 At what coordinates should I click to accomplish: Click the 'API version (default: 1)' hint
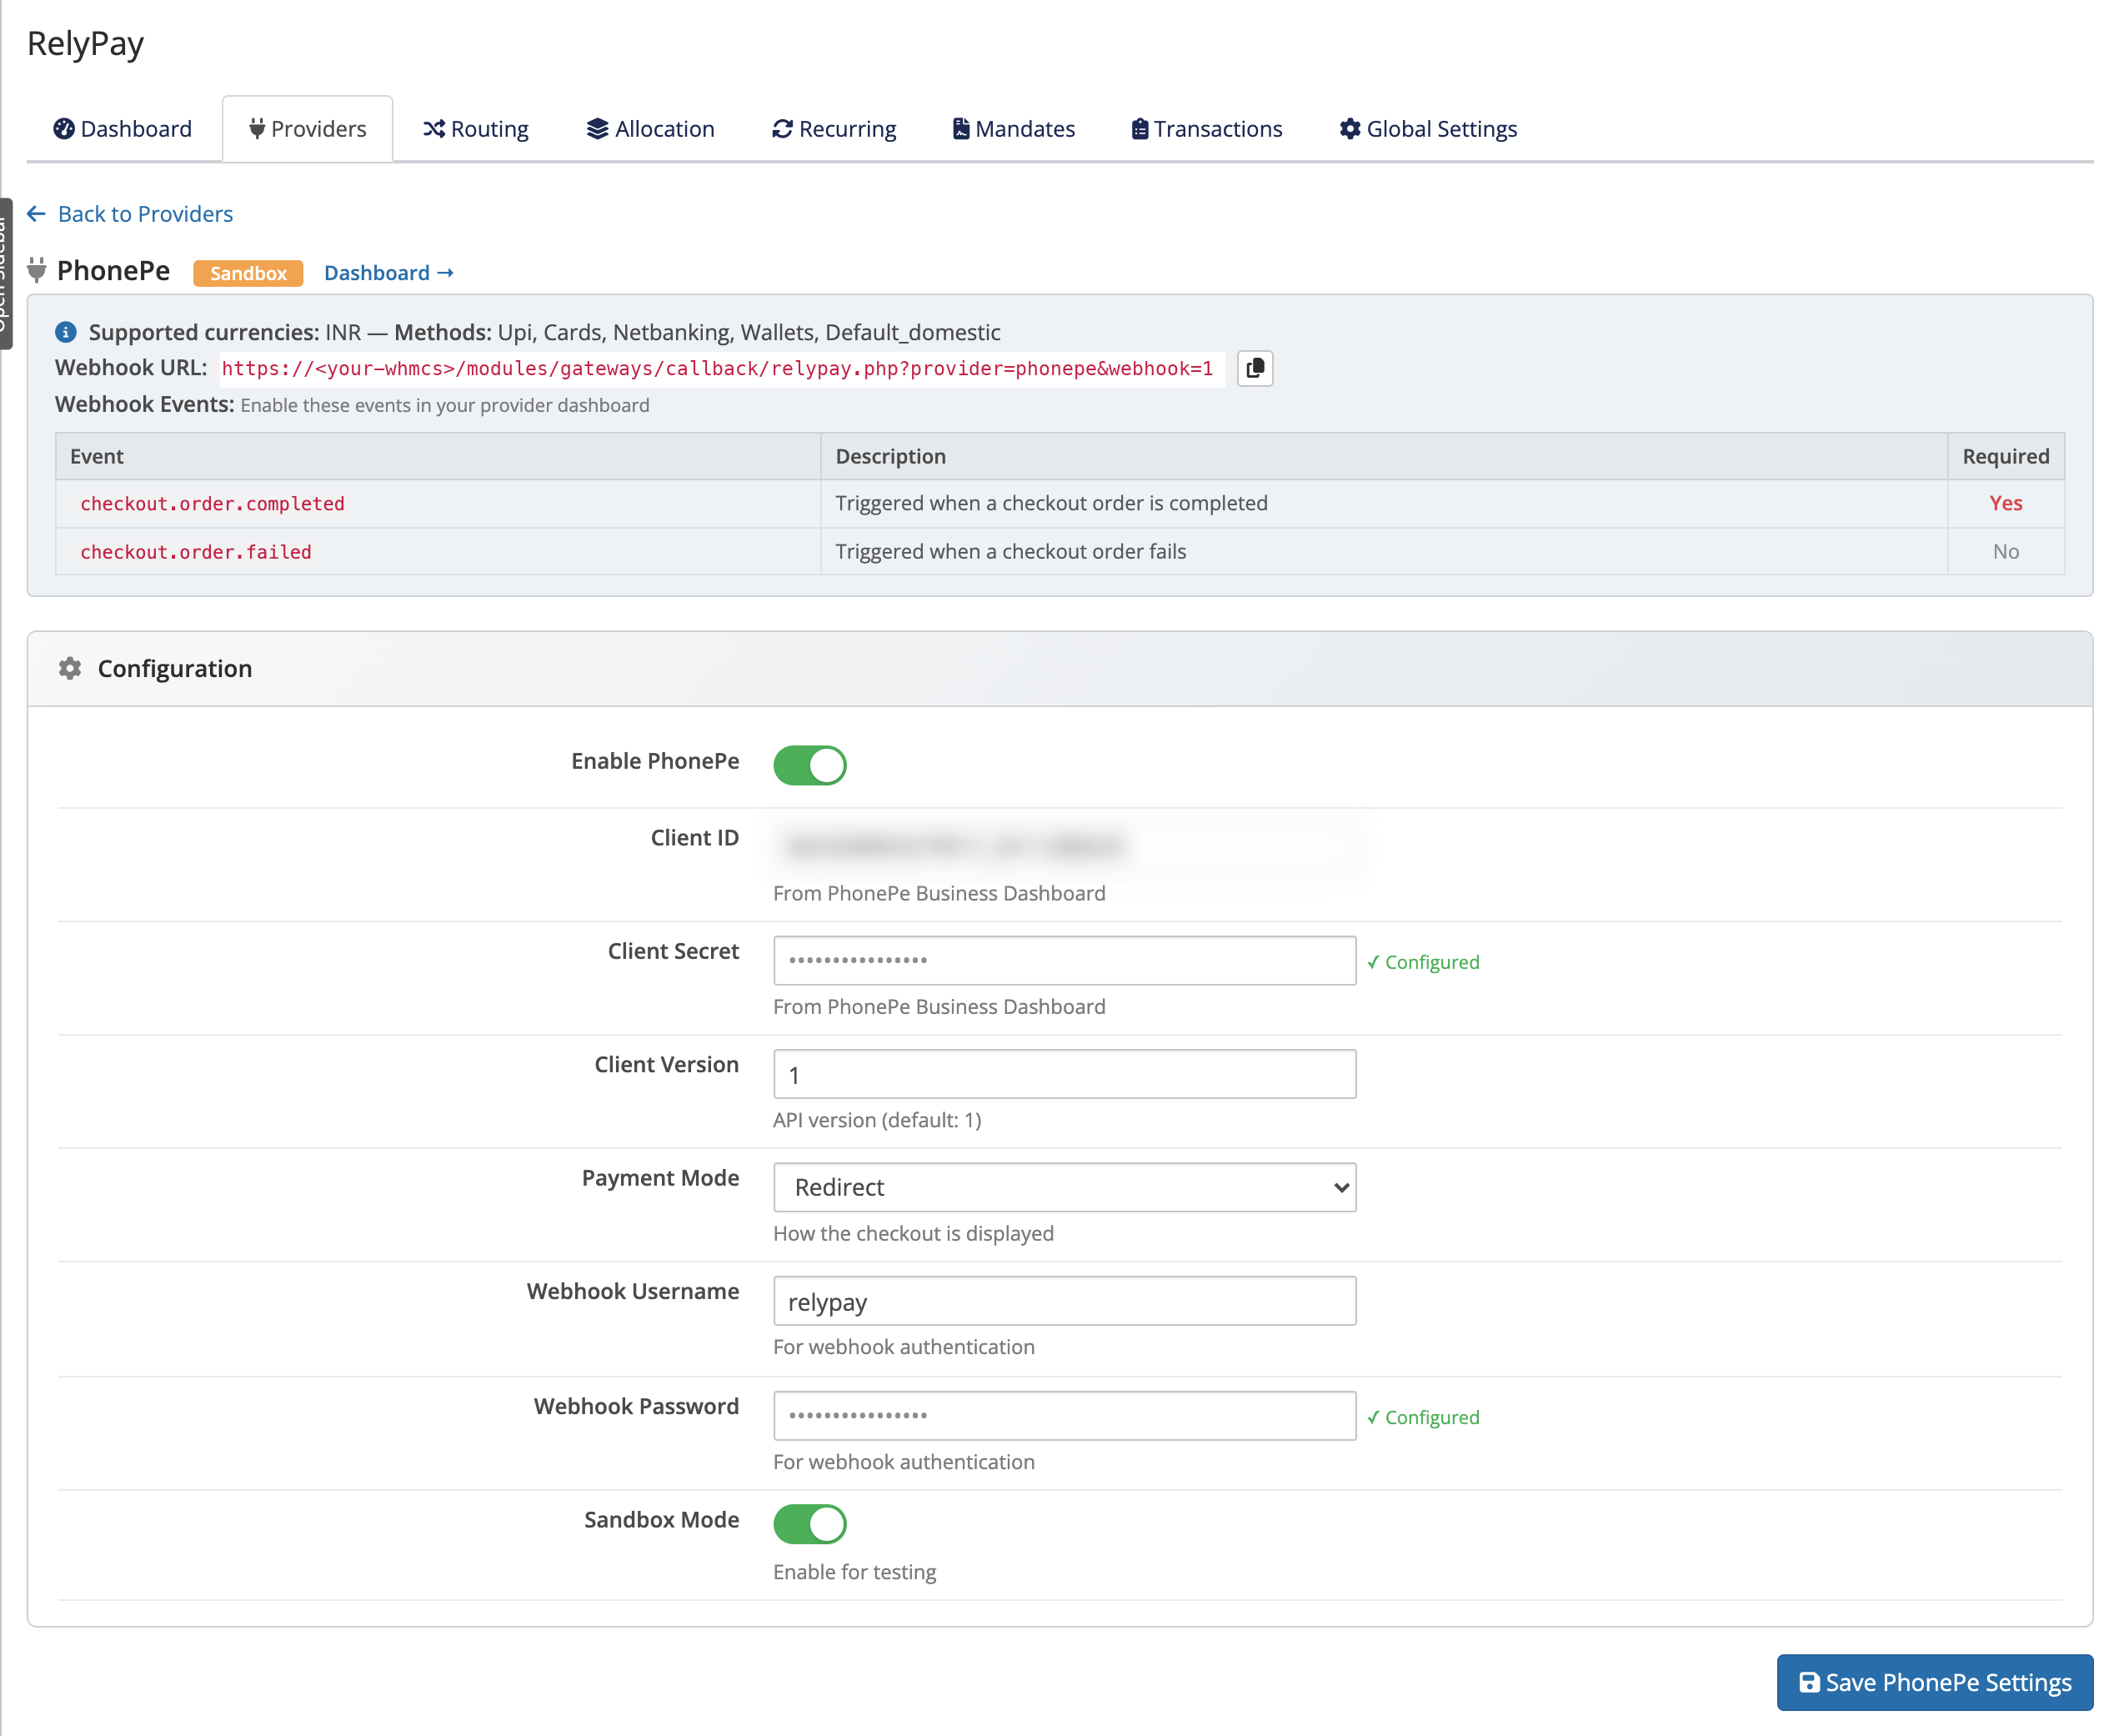(878, 1120)
